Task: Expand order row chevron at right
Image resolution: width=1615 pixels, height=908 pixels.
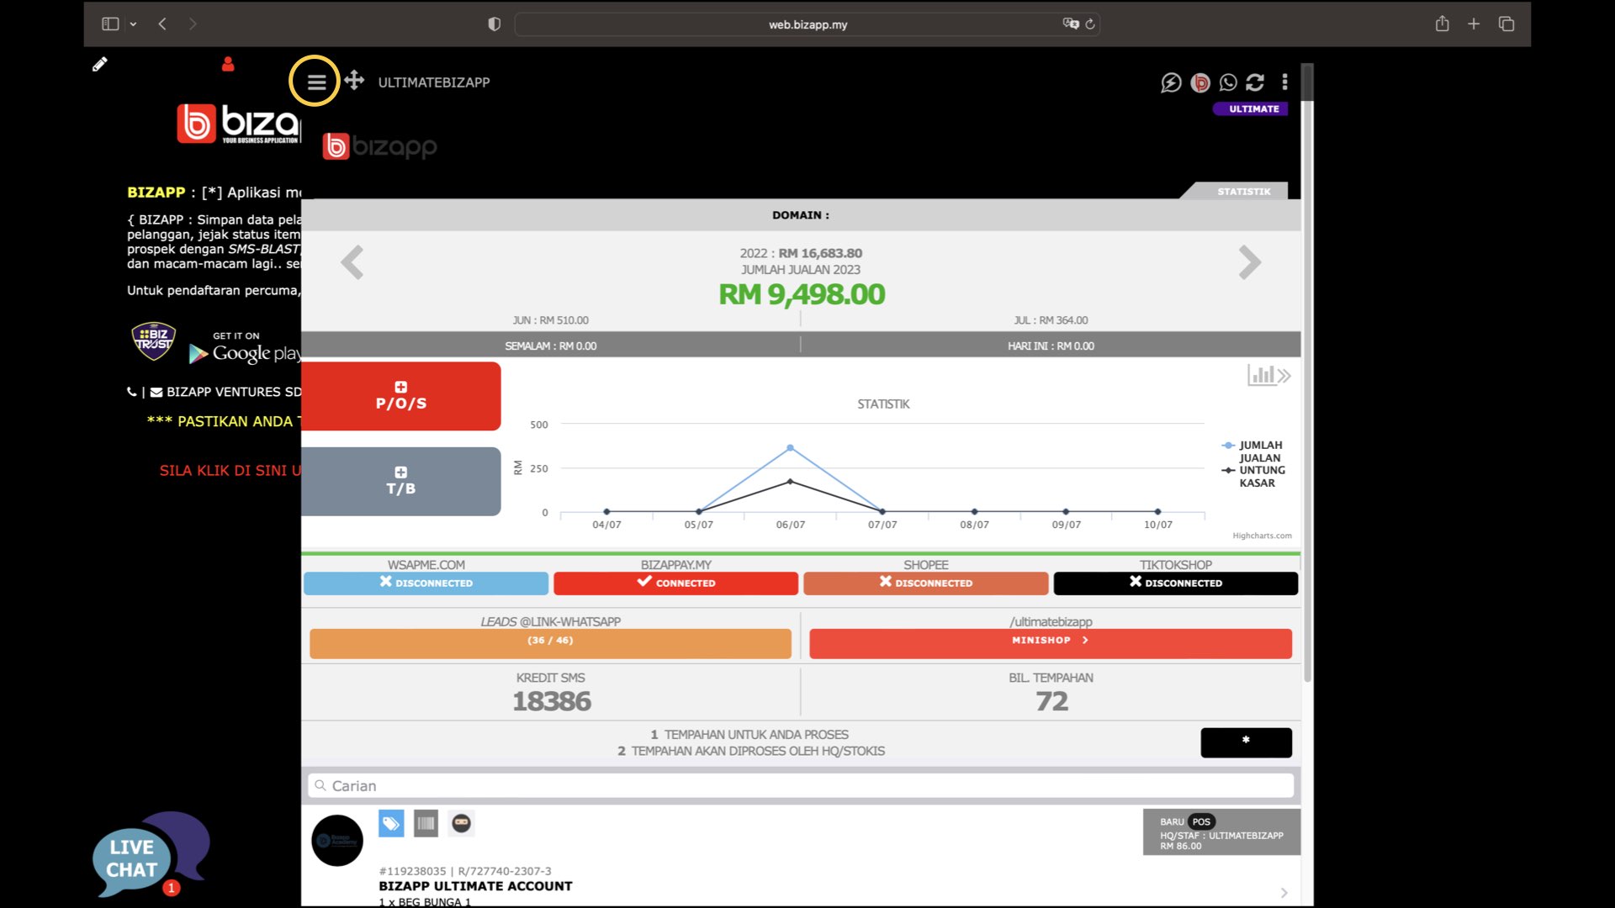Action: [1284, 892]
